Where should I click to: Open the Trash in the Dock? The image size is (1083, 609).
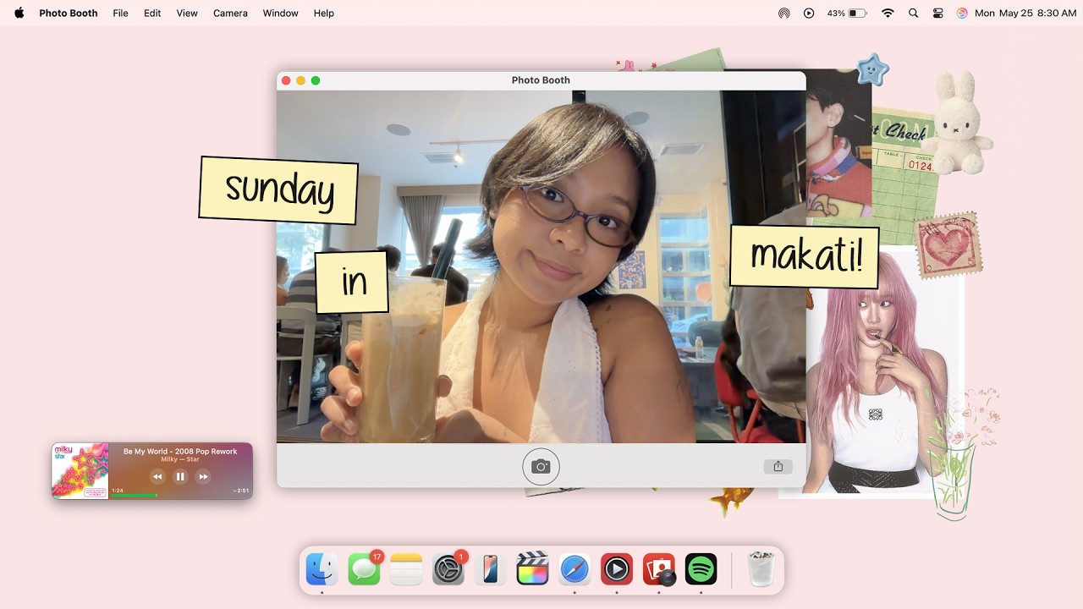coord(761,569)
